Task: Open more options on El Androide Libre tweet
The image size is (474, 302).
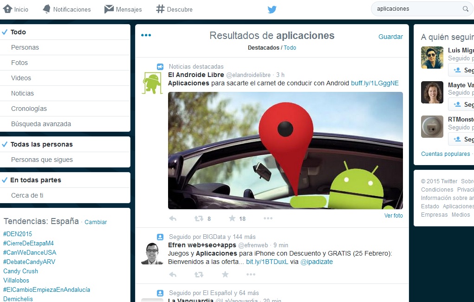Action: 268,218
